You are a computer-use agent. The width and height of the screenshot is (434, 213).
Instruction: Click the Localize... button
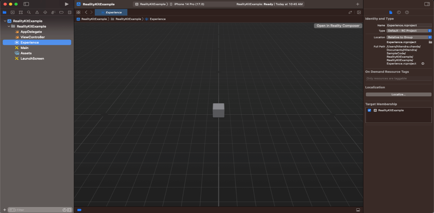399,94
